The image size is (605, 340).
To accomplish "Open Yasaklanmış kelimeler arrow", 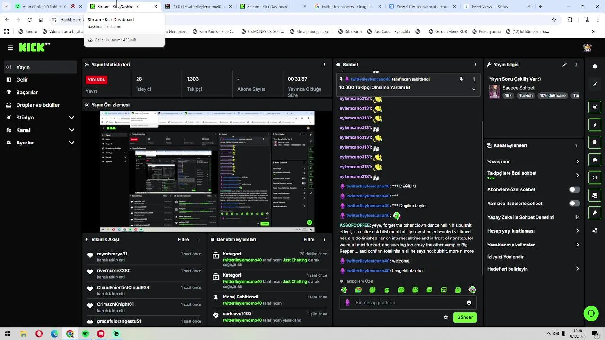I will point(577,245).
